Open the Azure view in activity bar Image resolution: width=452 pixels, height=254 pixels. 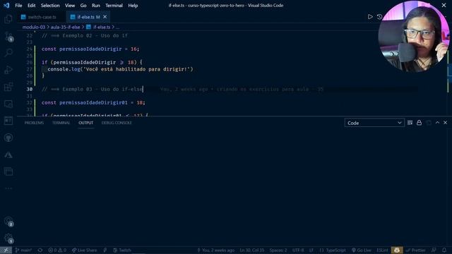[x=8, y=155]
